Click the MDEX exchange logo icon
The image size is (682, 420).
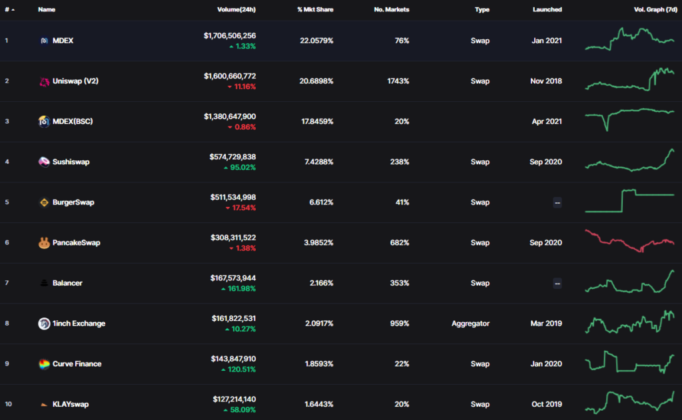[44, 41]
